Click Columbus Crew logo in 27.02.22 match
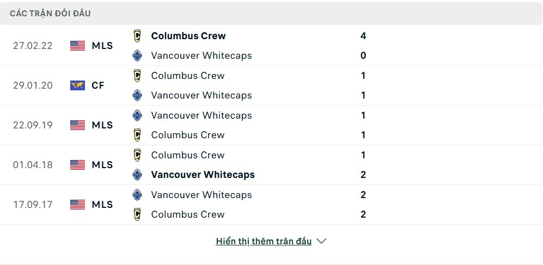Image resolution: width=543 pixels, height=265 pixels. 137,36
